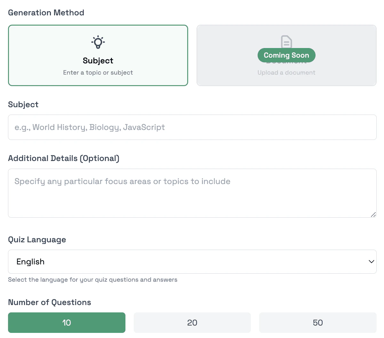This screenshot has height=338, width=384.
Task: Click the resize handle on Additional Details box
Action: [x=373, y=215]
